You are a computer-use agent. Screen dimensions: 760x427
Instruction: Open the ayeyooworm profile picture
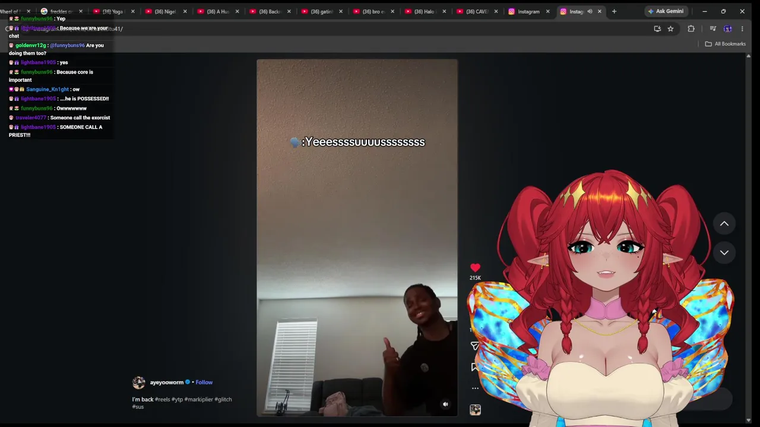coord(139,383)
